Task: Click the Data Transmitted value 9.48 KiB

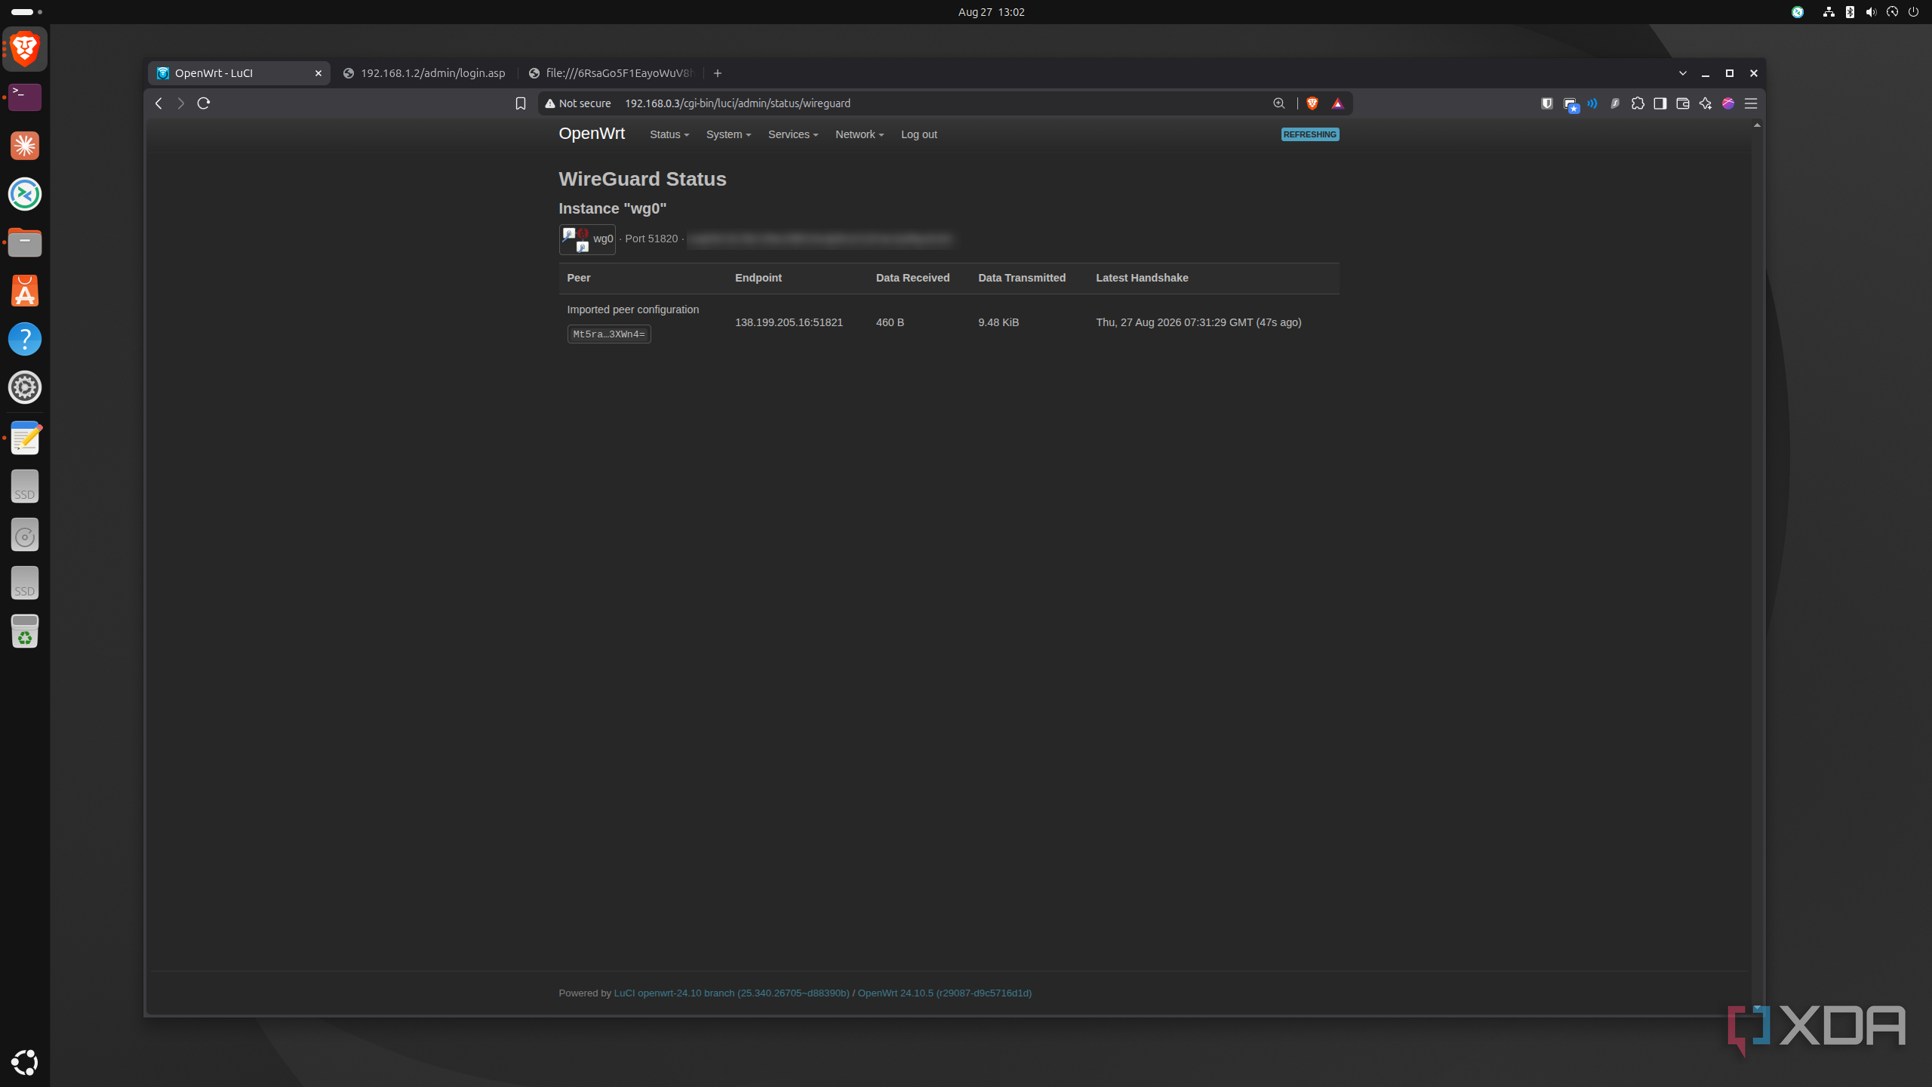Action: click(998, 322)
